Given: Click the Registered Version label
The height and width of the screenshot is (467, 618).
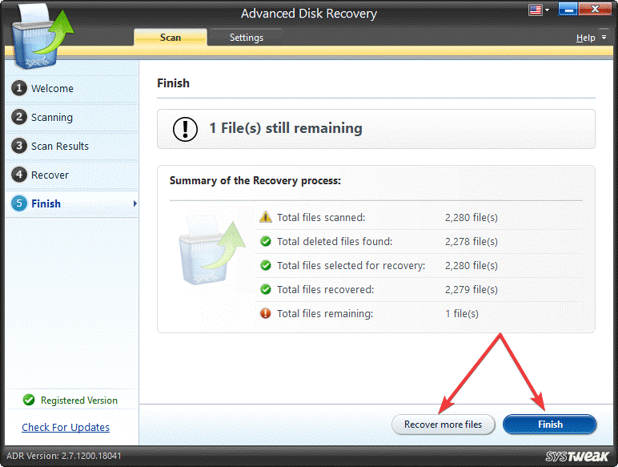Looking at the screenshot, I should point(79,401).
